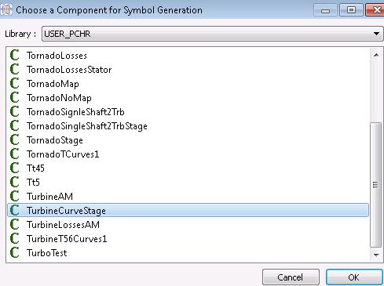Open the Library USER_PCHR dropdown

(212, 34)
